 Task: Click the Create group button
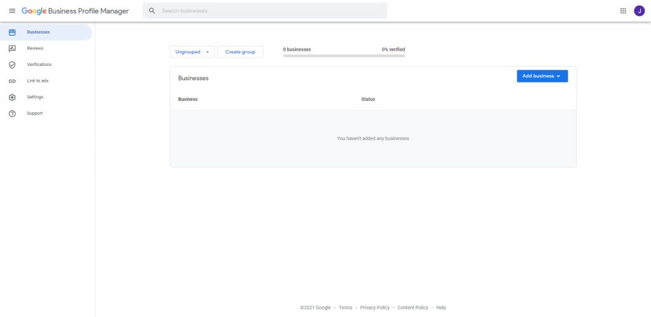pos(240,52)
